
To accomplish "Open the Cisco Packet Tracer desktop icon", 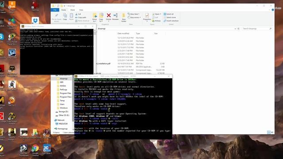I will [x=12, y=39].
